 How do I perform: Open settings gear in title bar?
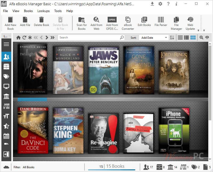pos(160,4)
